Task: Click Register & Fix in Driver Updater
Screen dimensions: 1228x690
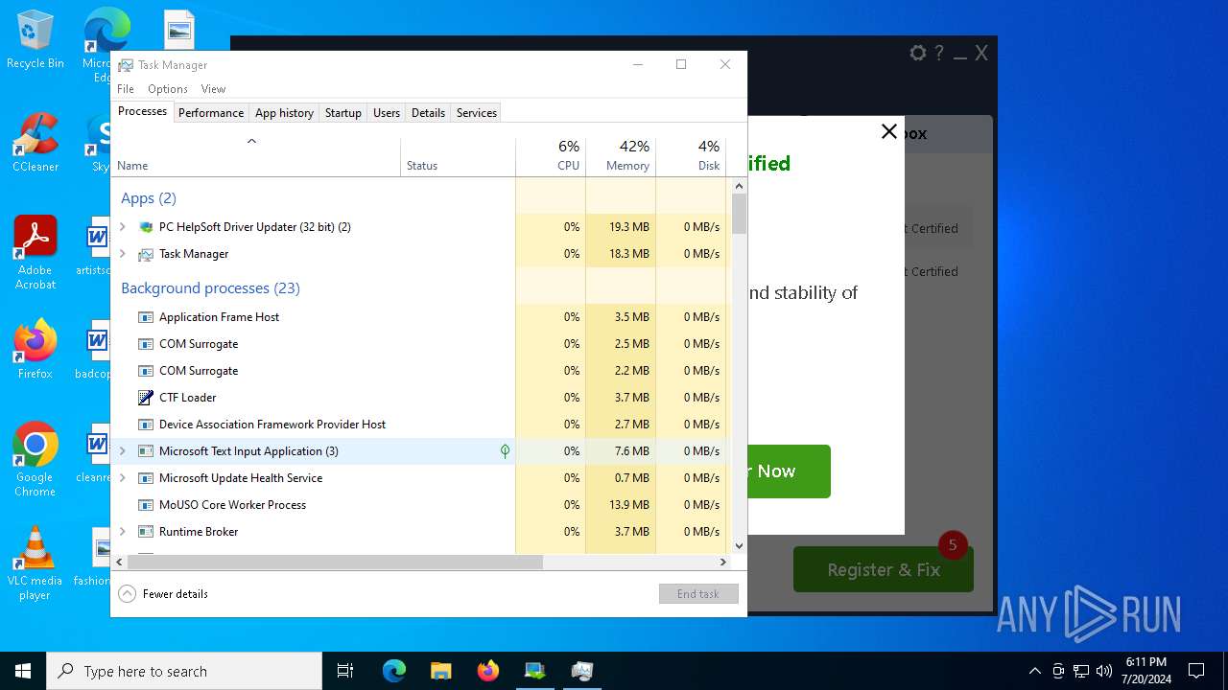Action: [884, 569]
